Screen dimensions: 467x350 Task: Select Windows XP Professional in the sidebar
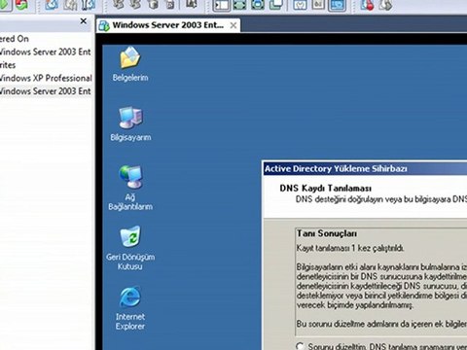coord(46,78)
